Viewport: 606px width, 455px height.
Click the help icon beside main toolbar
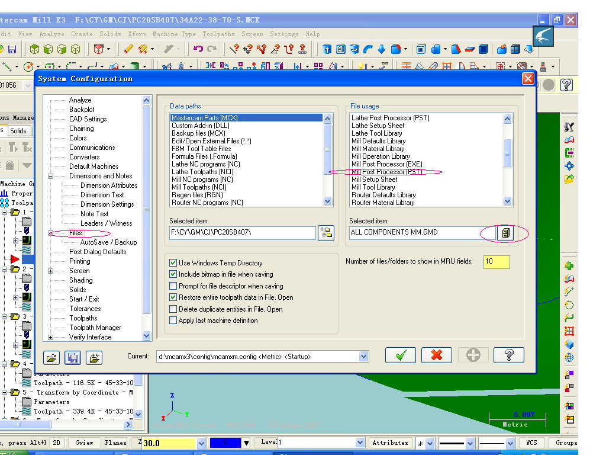[x=566, y=85]
